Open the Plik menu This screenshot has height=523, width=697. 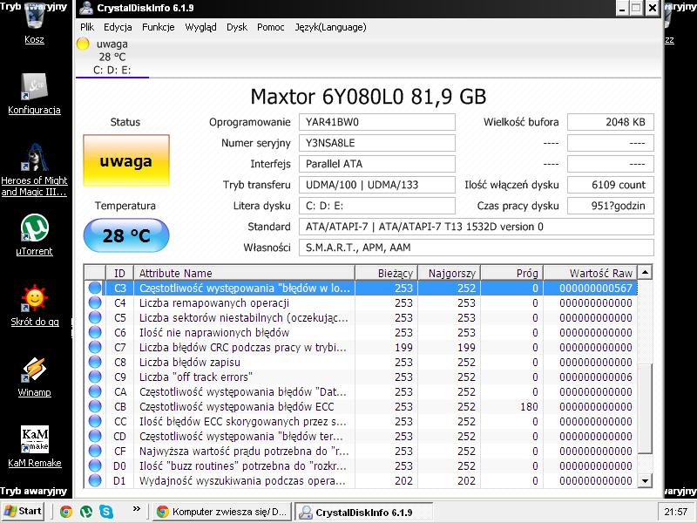click(x=87, y=27)
